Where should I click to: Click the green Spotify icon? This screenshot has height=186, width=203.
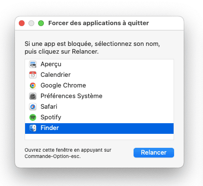(x=33, y=117)
